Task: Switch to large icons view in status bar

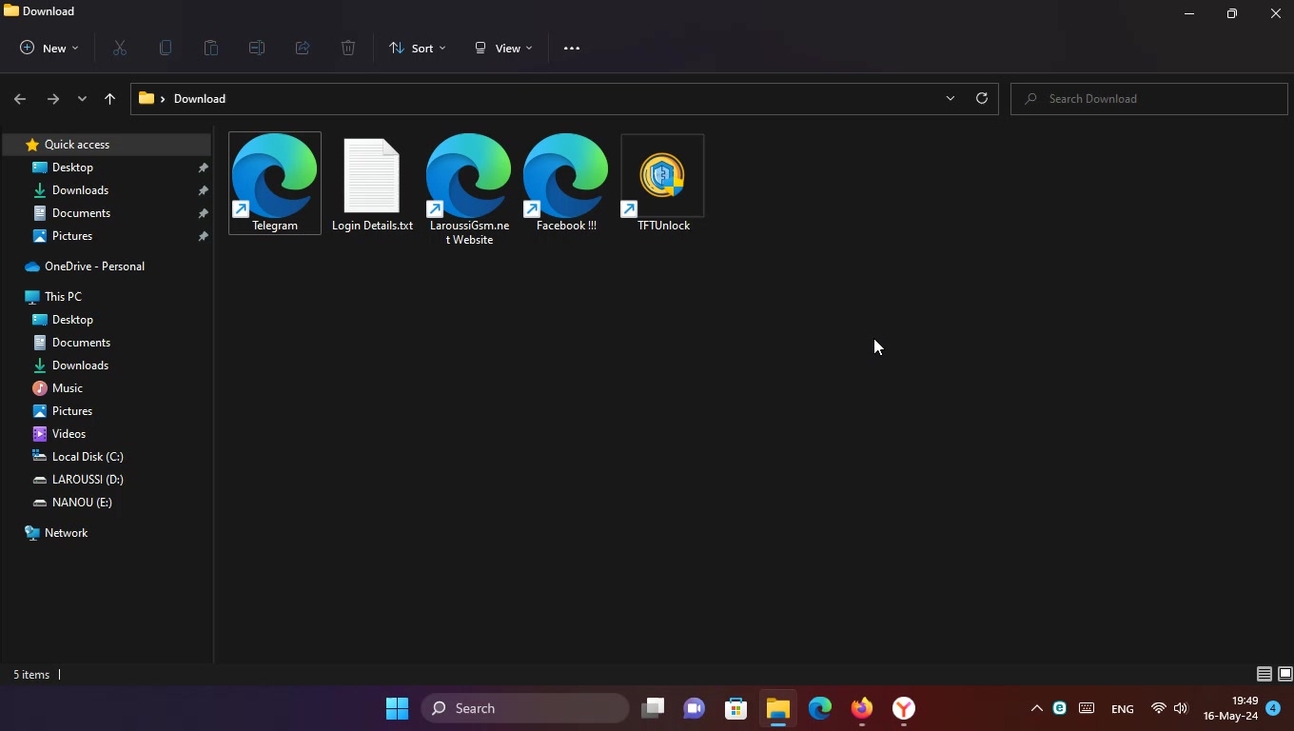Action: pos(1284,674)
